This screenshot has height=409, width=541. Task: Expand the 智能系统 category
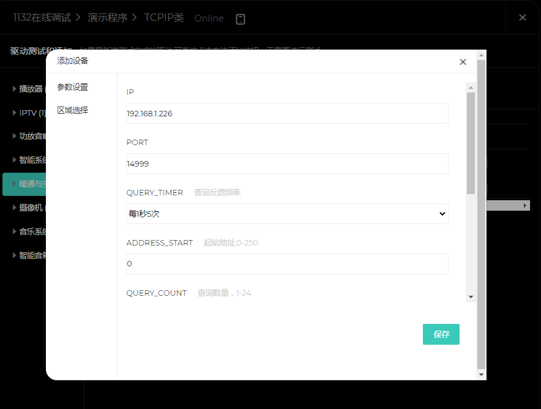tap(15, 160)
